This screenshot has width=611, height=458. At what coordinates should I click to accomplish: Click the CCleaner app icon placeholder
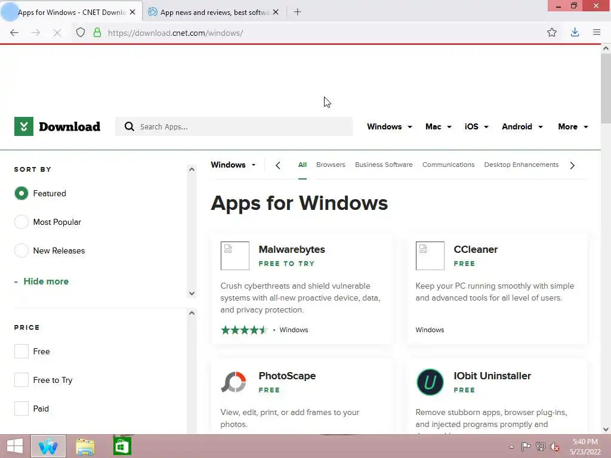pos(430,256)
